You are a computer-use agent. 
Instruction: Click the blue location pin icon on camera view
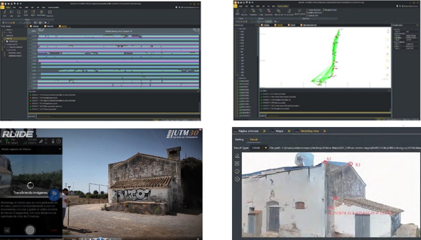[54, 194]
